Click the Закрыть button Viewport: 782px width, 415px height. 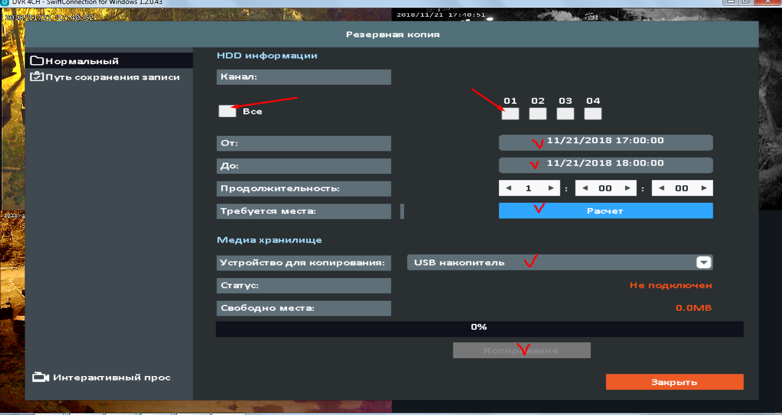coord(674,382)
